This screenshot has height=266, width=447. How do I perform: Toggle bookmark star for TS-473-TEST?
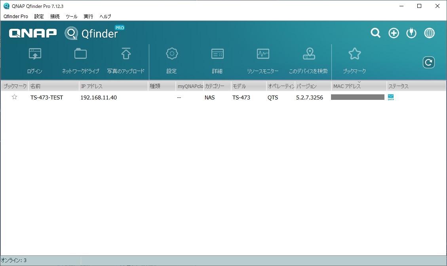pos(14,97)
